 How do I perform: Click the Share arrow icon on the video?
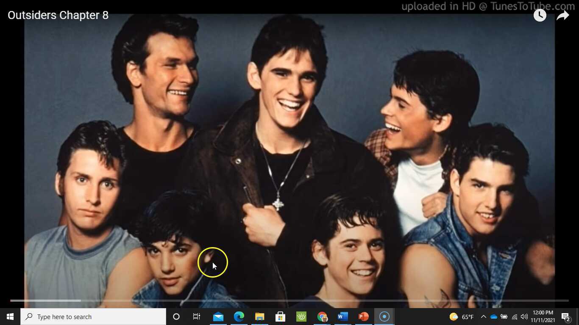point(562,15)
